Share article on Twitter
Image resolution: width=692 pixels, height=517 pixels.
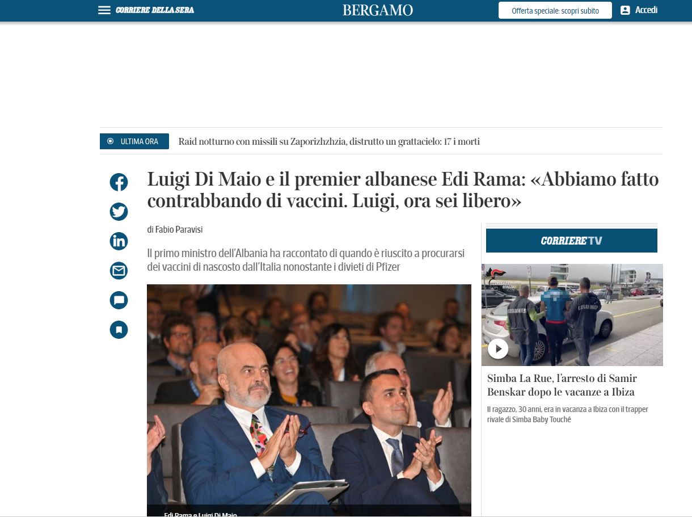(x=119, y=212)
